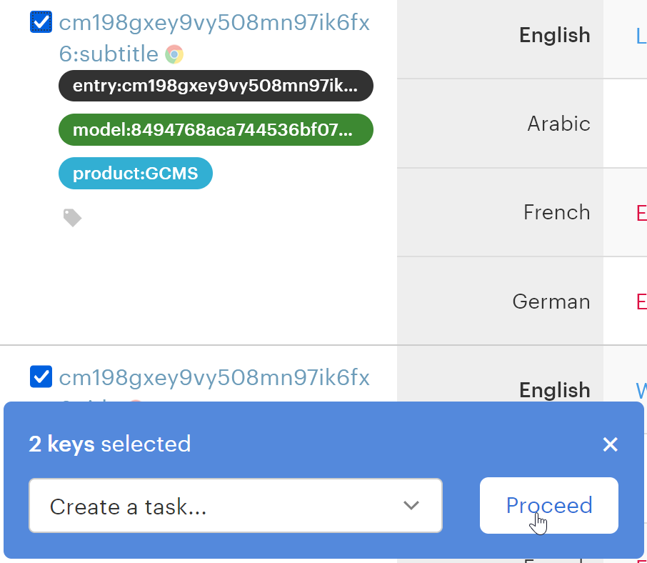Select the French language label

(x=556, y=212)
